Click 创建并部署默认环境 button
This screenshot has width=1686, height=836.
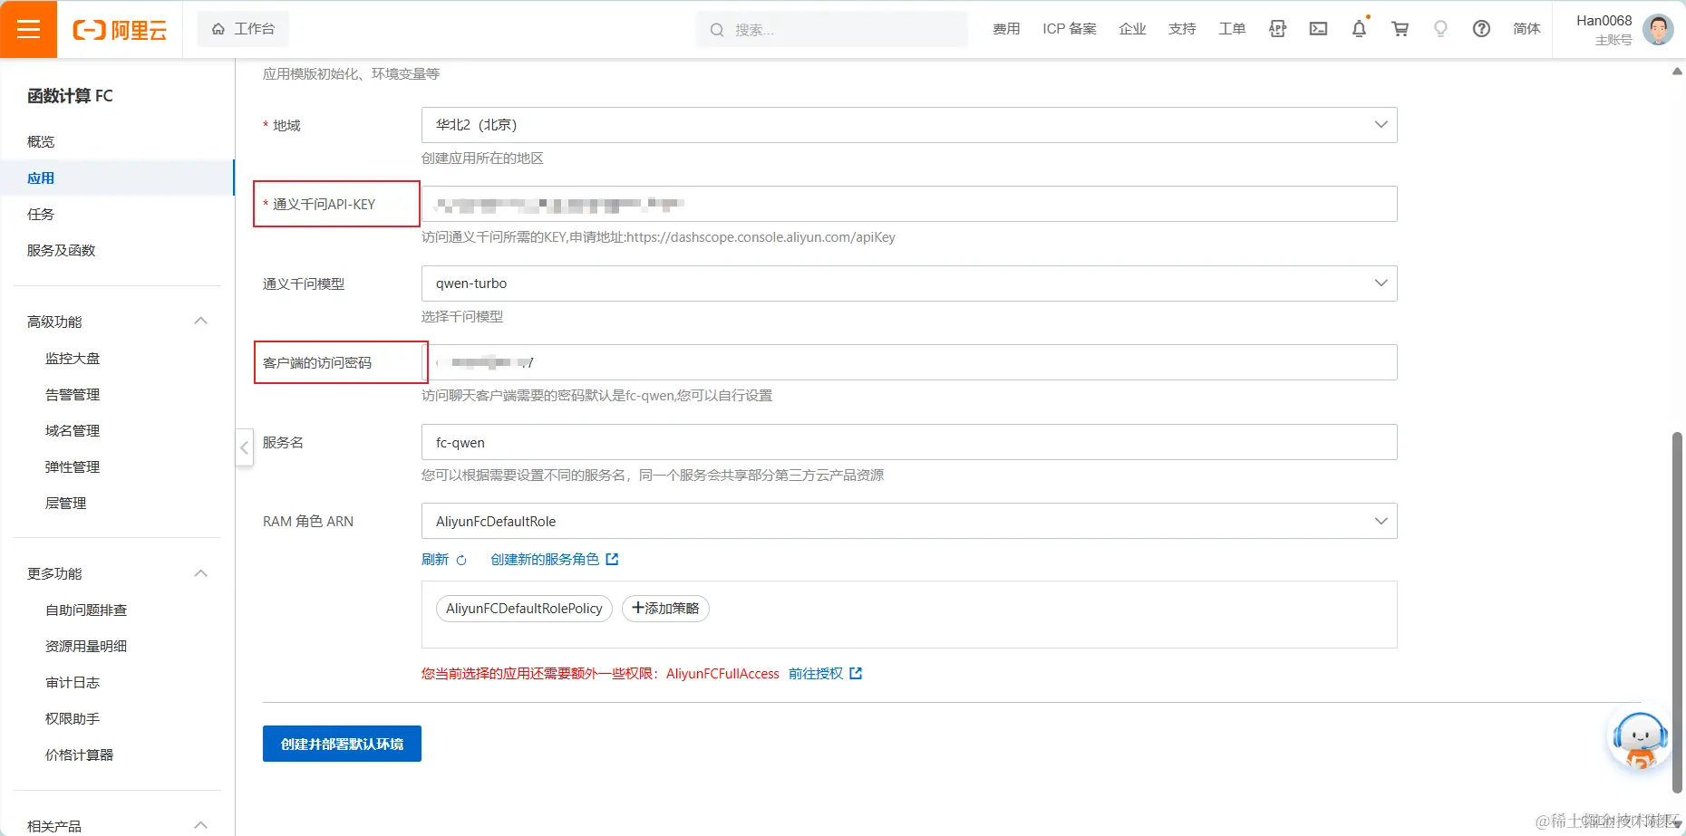click(342, 744)
